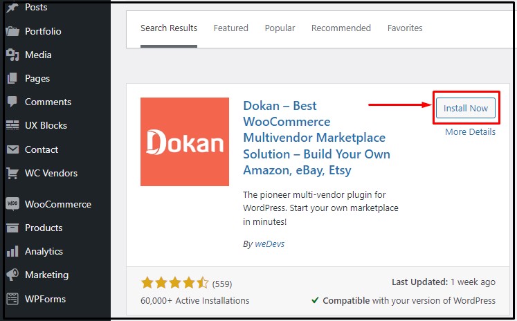
Task: Click the Marketing megaphone icon
Action: [x=12, y=275]
